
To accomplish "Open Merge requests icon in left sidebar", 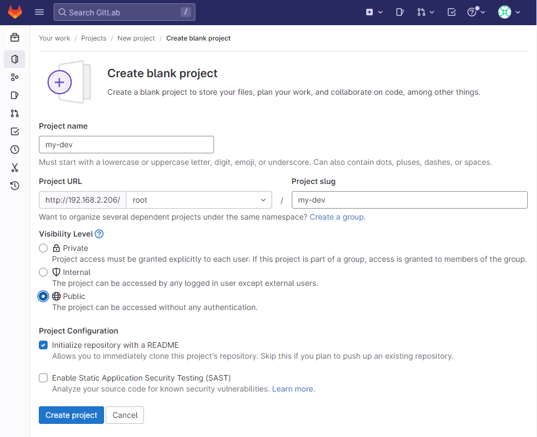I will click(x=15, y=113).
